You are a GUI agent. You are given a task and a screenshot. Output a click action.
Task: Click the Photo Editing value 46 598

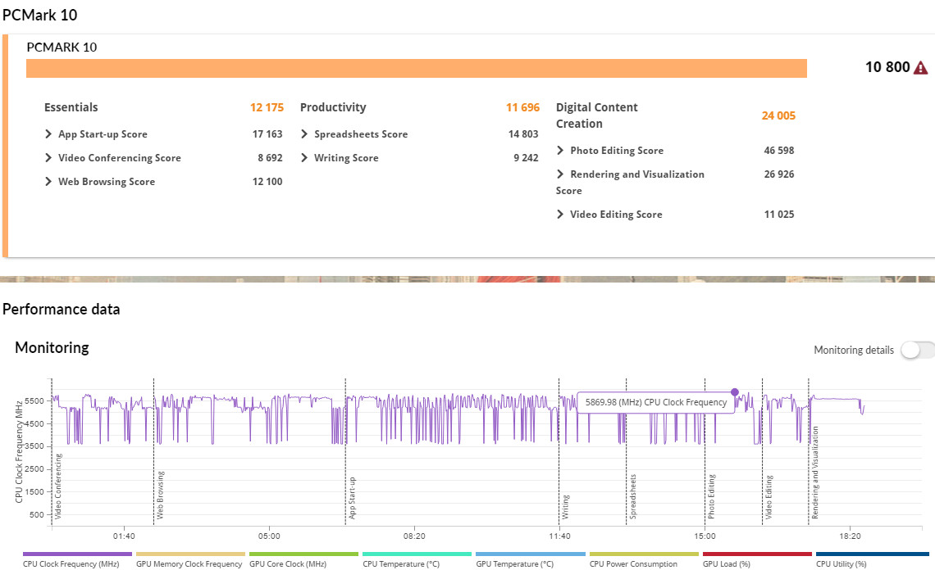(779, 151)
